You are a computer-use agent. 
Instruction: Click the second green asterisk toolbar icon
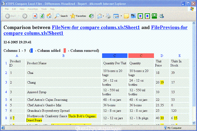[x=147, y=16]
